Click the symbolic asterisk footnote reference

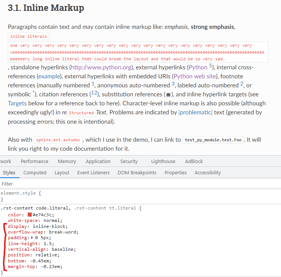(33, 92)
